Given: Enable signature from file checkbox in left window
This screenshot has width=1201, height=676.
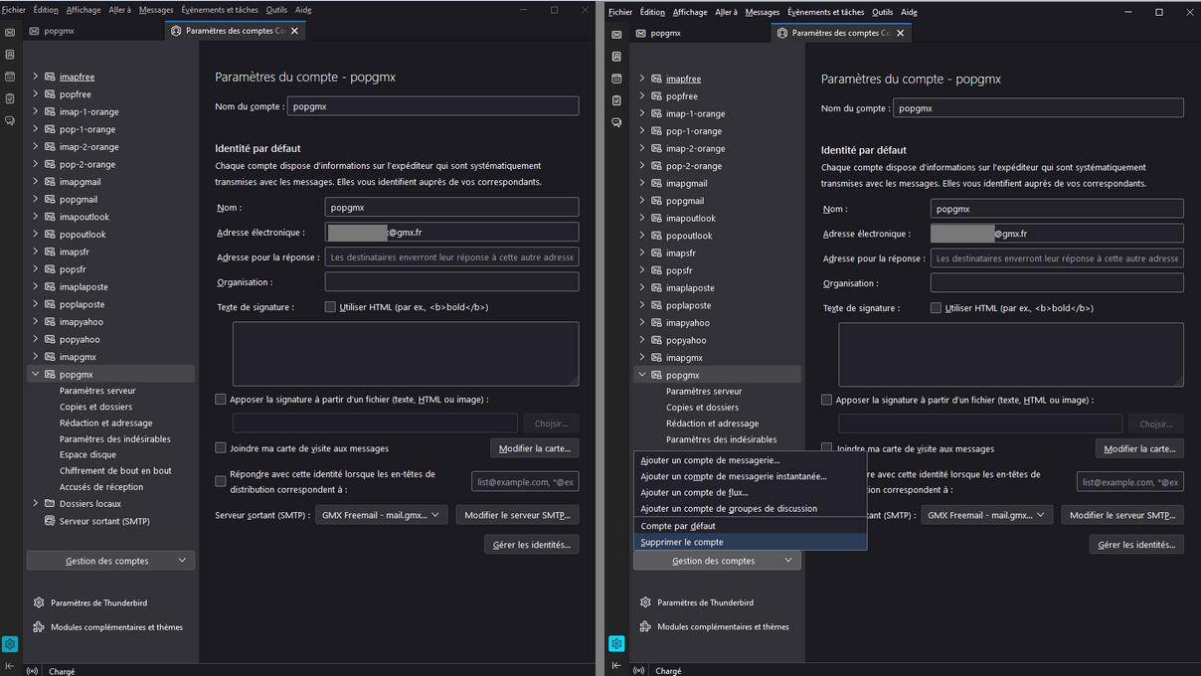Looking at the screenshot, I should point(221,400).
